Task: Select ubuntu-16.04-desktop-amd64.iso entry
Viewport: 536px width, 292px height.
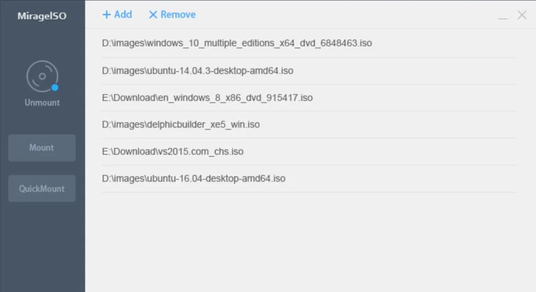Action: [x=309, y=179]
